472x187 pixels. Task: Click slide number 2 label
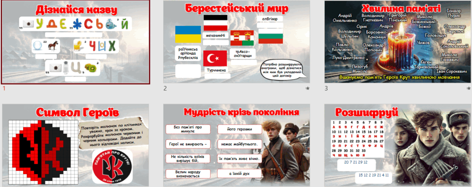(x=165, y=88)
